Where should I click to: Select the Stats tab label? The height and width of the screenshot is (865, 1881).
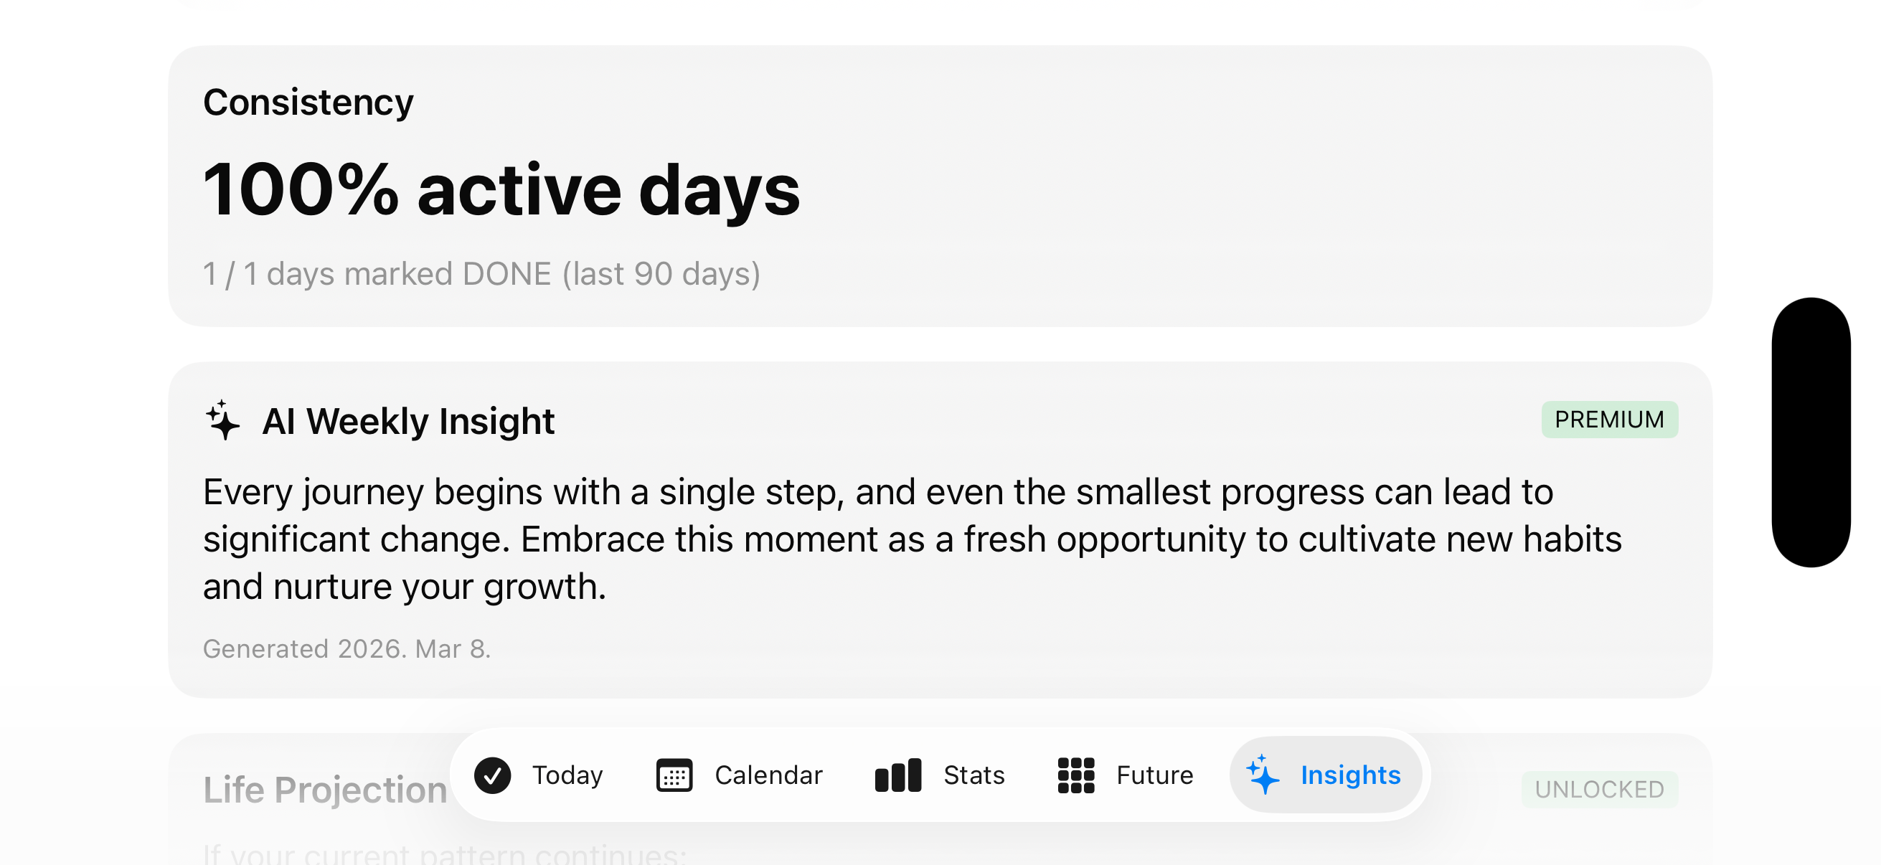973,775
